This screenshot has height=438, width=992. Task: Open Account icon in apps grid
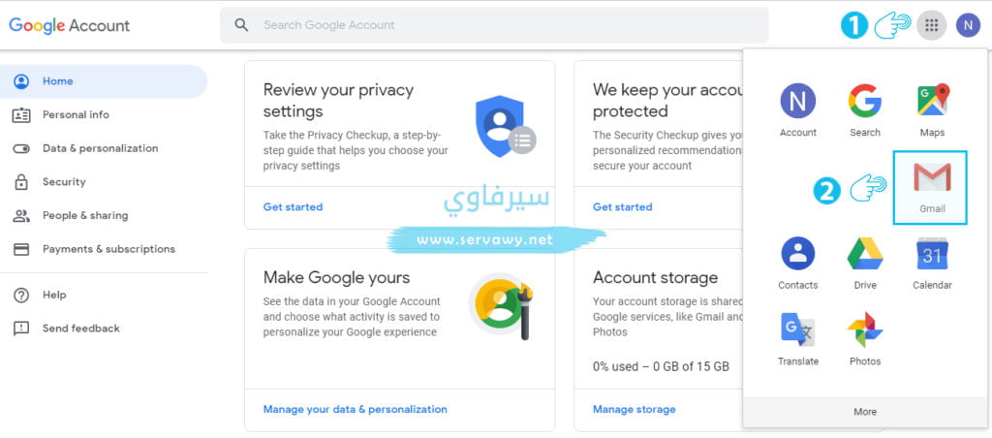[x=797, y=109]
